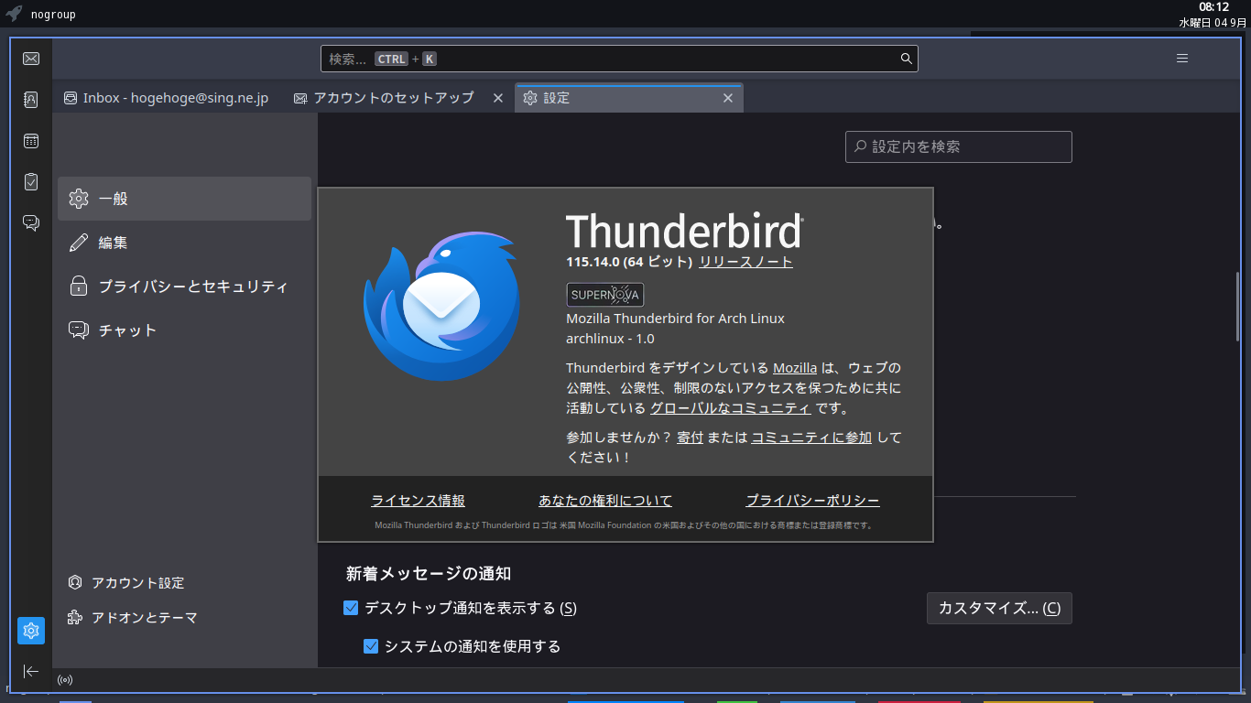Image resolution: width=1251 pixels, height=703 pixels.
Task: Click the Settings gear in the spaces toolbar
Action: point(31,631)
